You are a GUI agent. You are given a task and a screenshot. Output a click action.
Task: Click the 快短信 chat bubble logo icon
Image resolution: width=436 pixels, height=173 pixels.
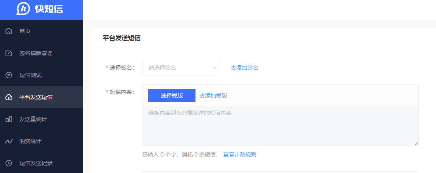coord(23,9)
